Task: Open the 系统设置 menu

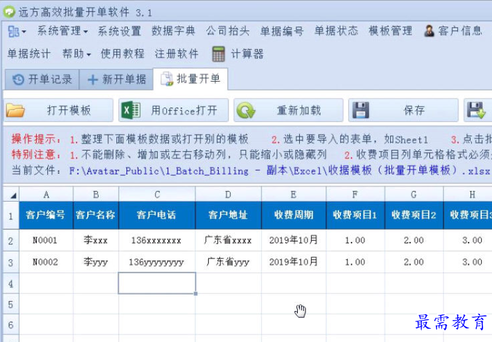Action: click(x=120, y=31)
